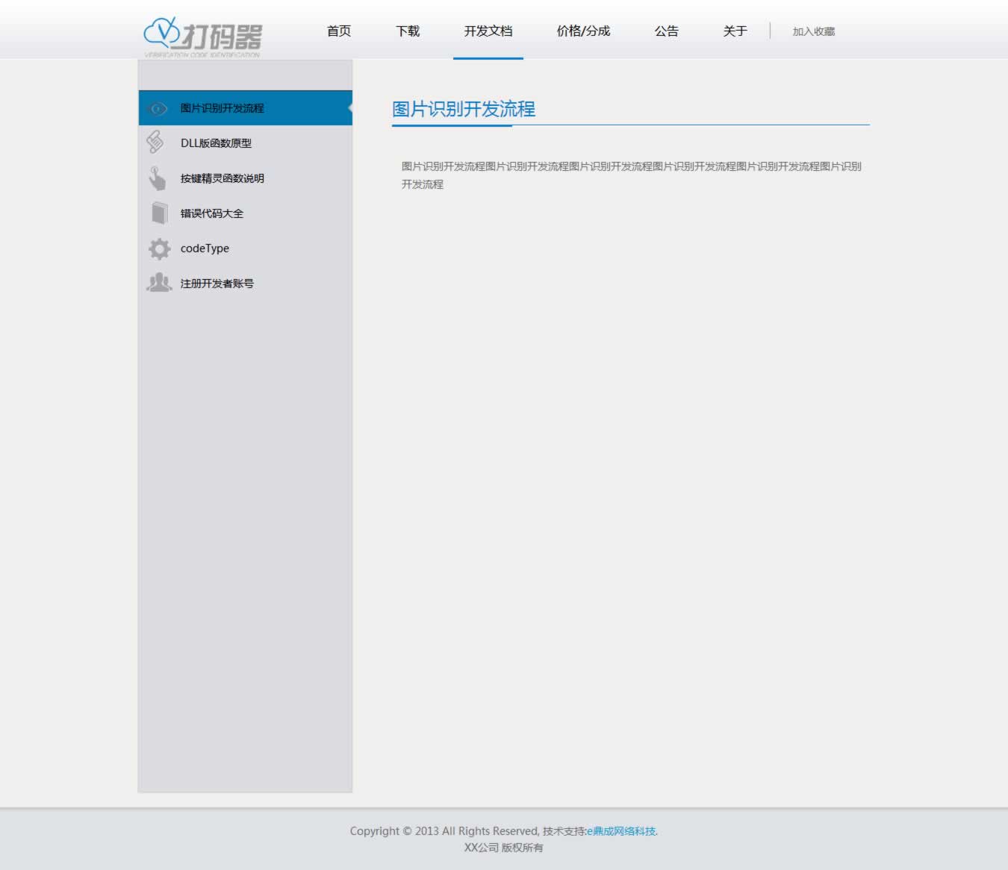Click the blue 图片识别开发流程 content heading
Image resolution: width=1008 pixels, height=870 pixels.
coord(464,110)
